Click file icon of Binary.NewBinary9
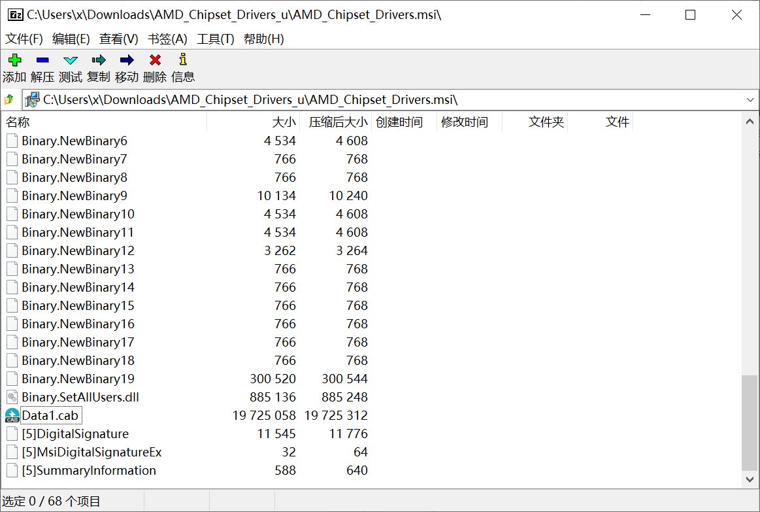The image size is (760, 512). click(x=12, y=196)
